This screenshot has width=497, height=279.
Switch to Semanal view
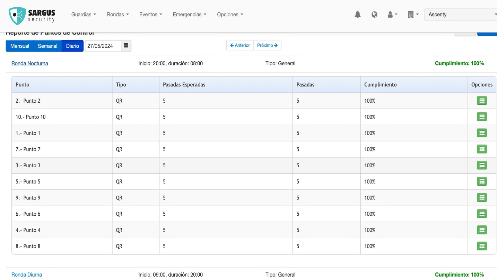point(47,46)
